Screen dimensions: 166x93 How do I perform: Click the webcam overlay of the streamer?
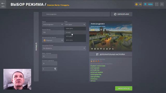point(17,79)
